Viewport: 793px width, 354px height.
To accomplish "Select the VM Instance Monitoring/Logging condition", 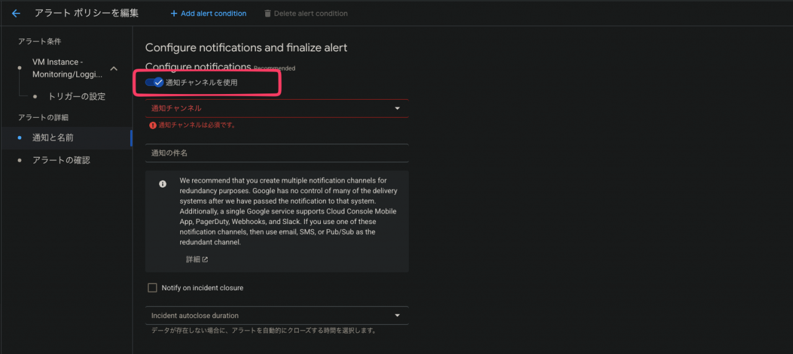I will click(x=67, y=68).
